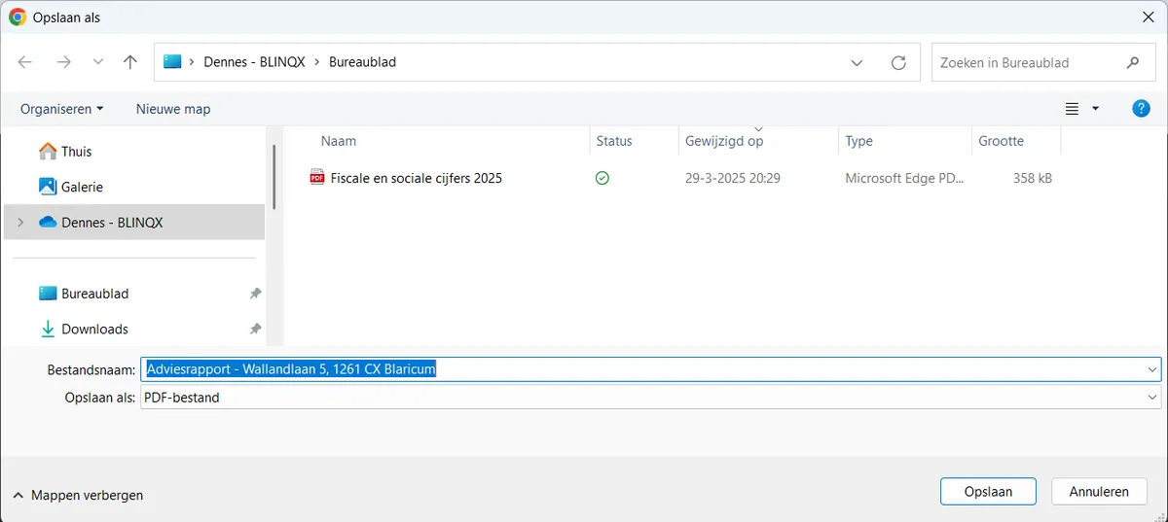Create a new folder with Nieuwe map
This screenshot has height=522, width=1168.
point(173,109)
